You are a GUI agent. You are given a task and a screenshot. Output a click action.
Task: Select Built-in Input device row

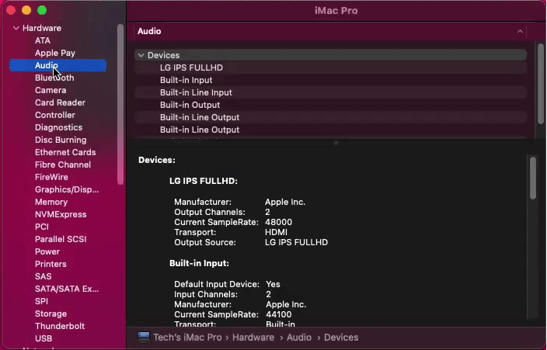(x=330, y=80)
